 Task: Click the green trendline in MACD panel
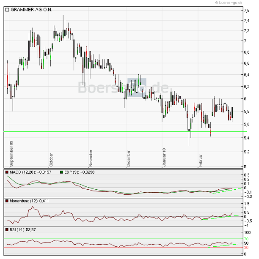click(x=227, y=191)
